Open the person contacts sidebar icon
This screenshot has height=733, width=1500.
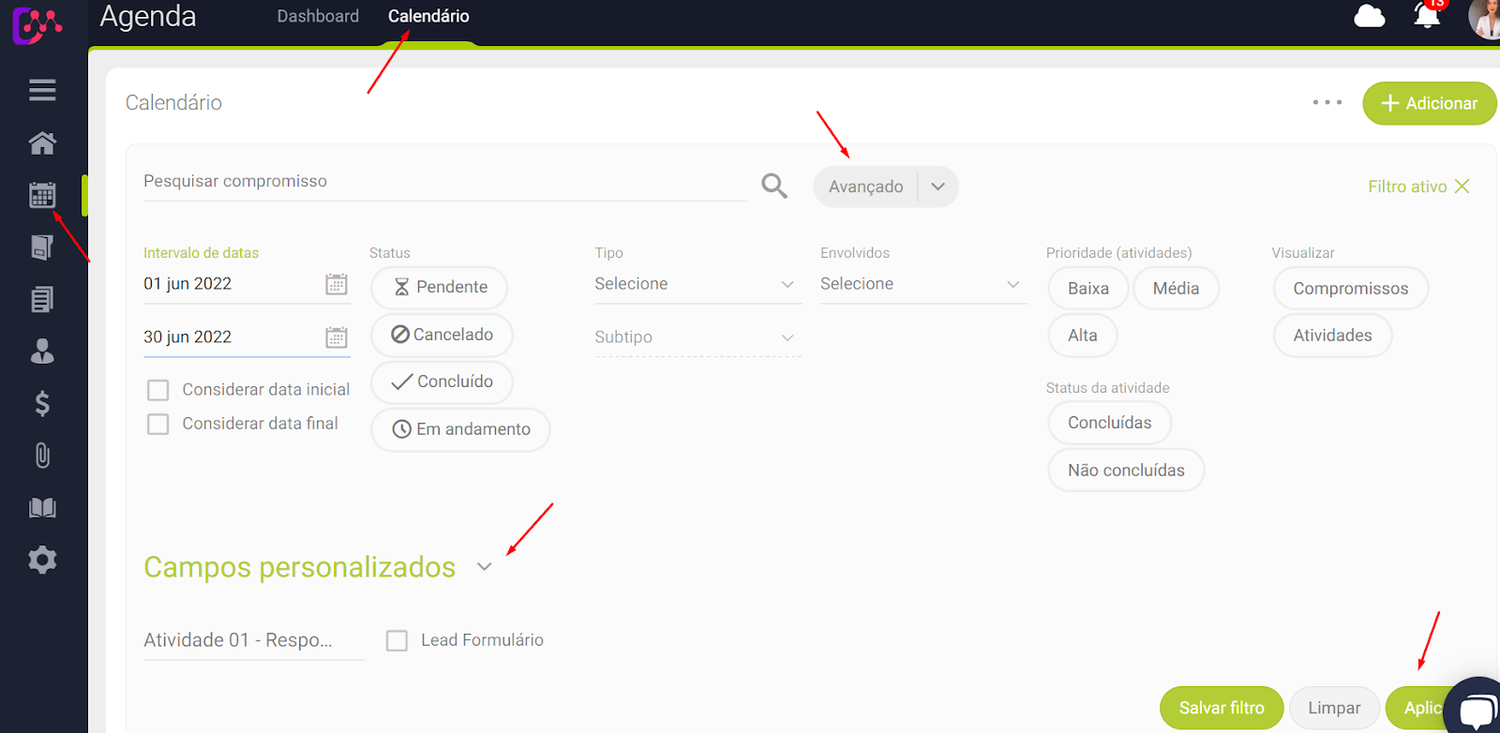click(x=42, y=352)
